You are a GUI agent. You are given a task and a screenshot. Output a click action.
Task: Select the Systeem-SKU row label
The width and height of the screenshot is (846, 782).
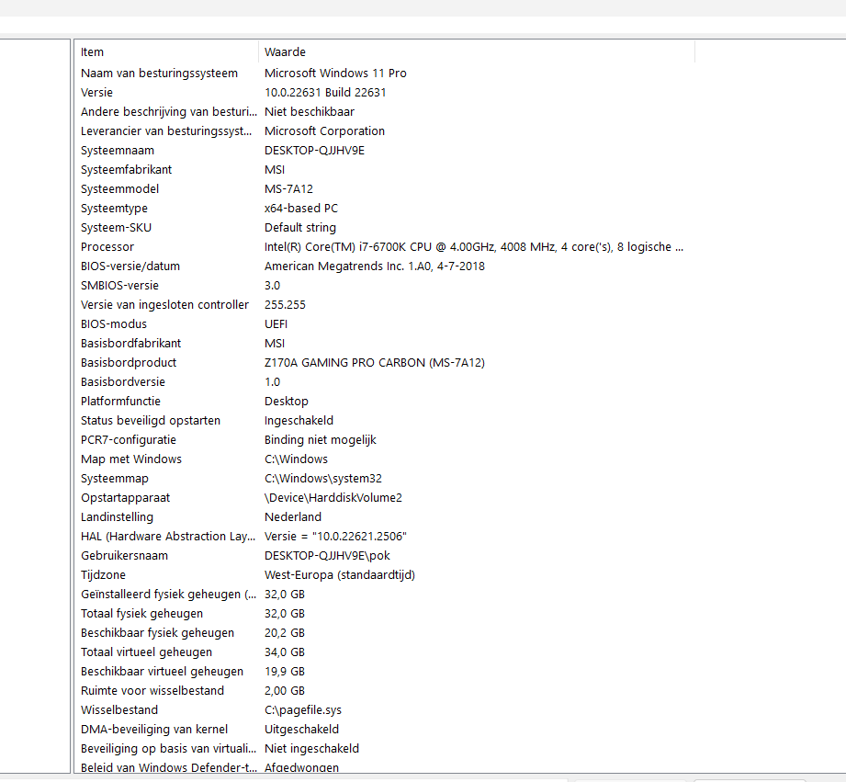(116, 228)
